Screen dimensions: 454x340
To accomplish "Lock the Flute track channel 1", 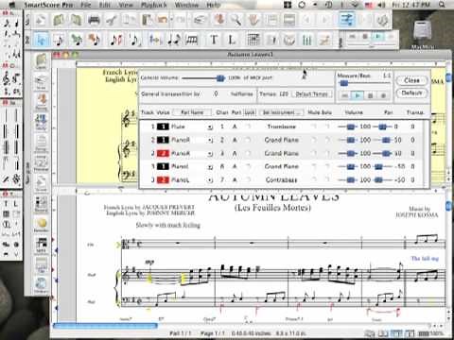I will 249,127.
